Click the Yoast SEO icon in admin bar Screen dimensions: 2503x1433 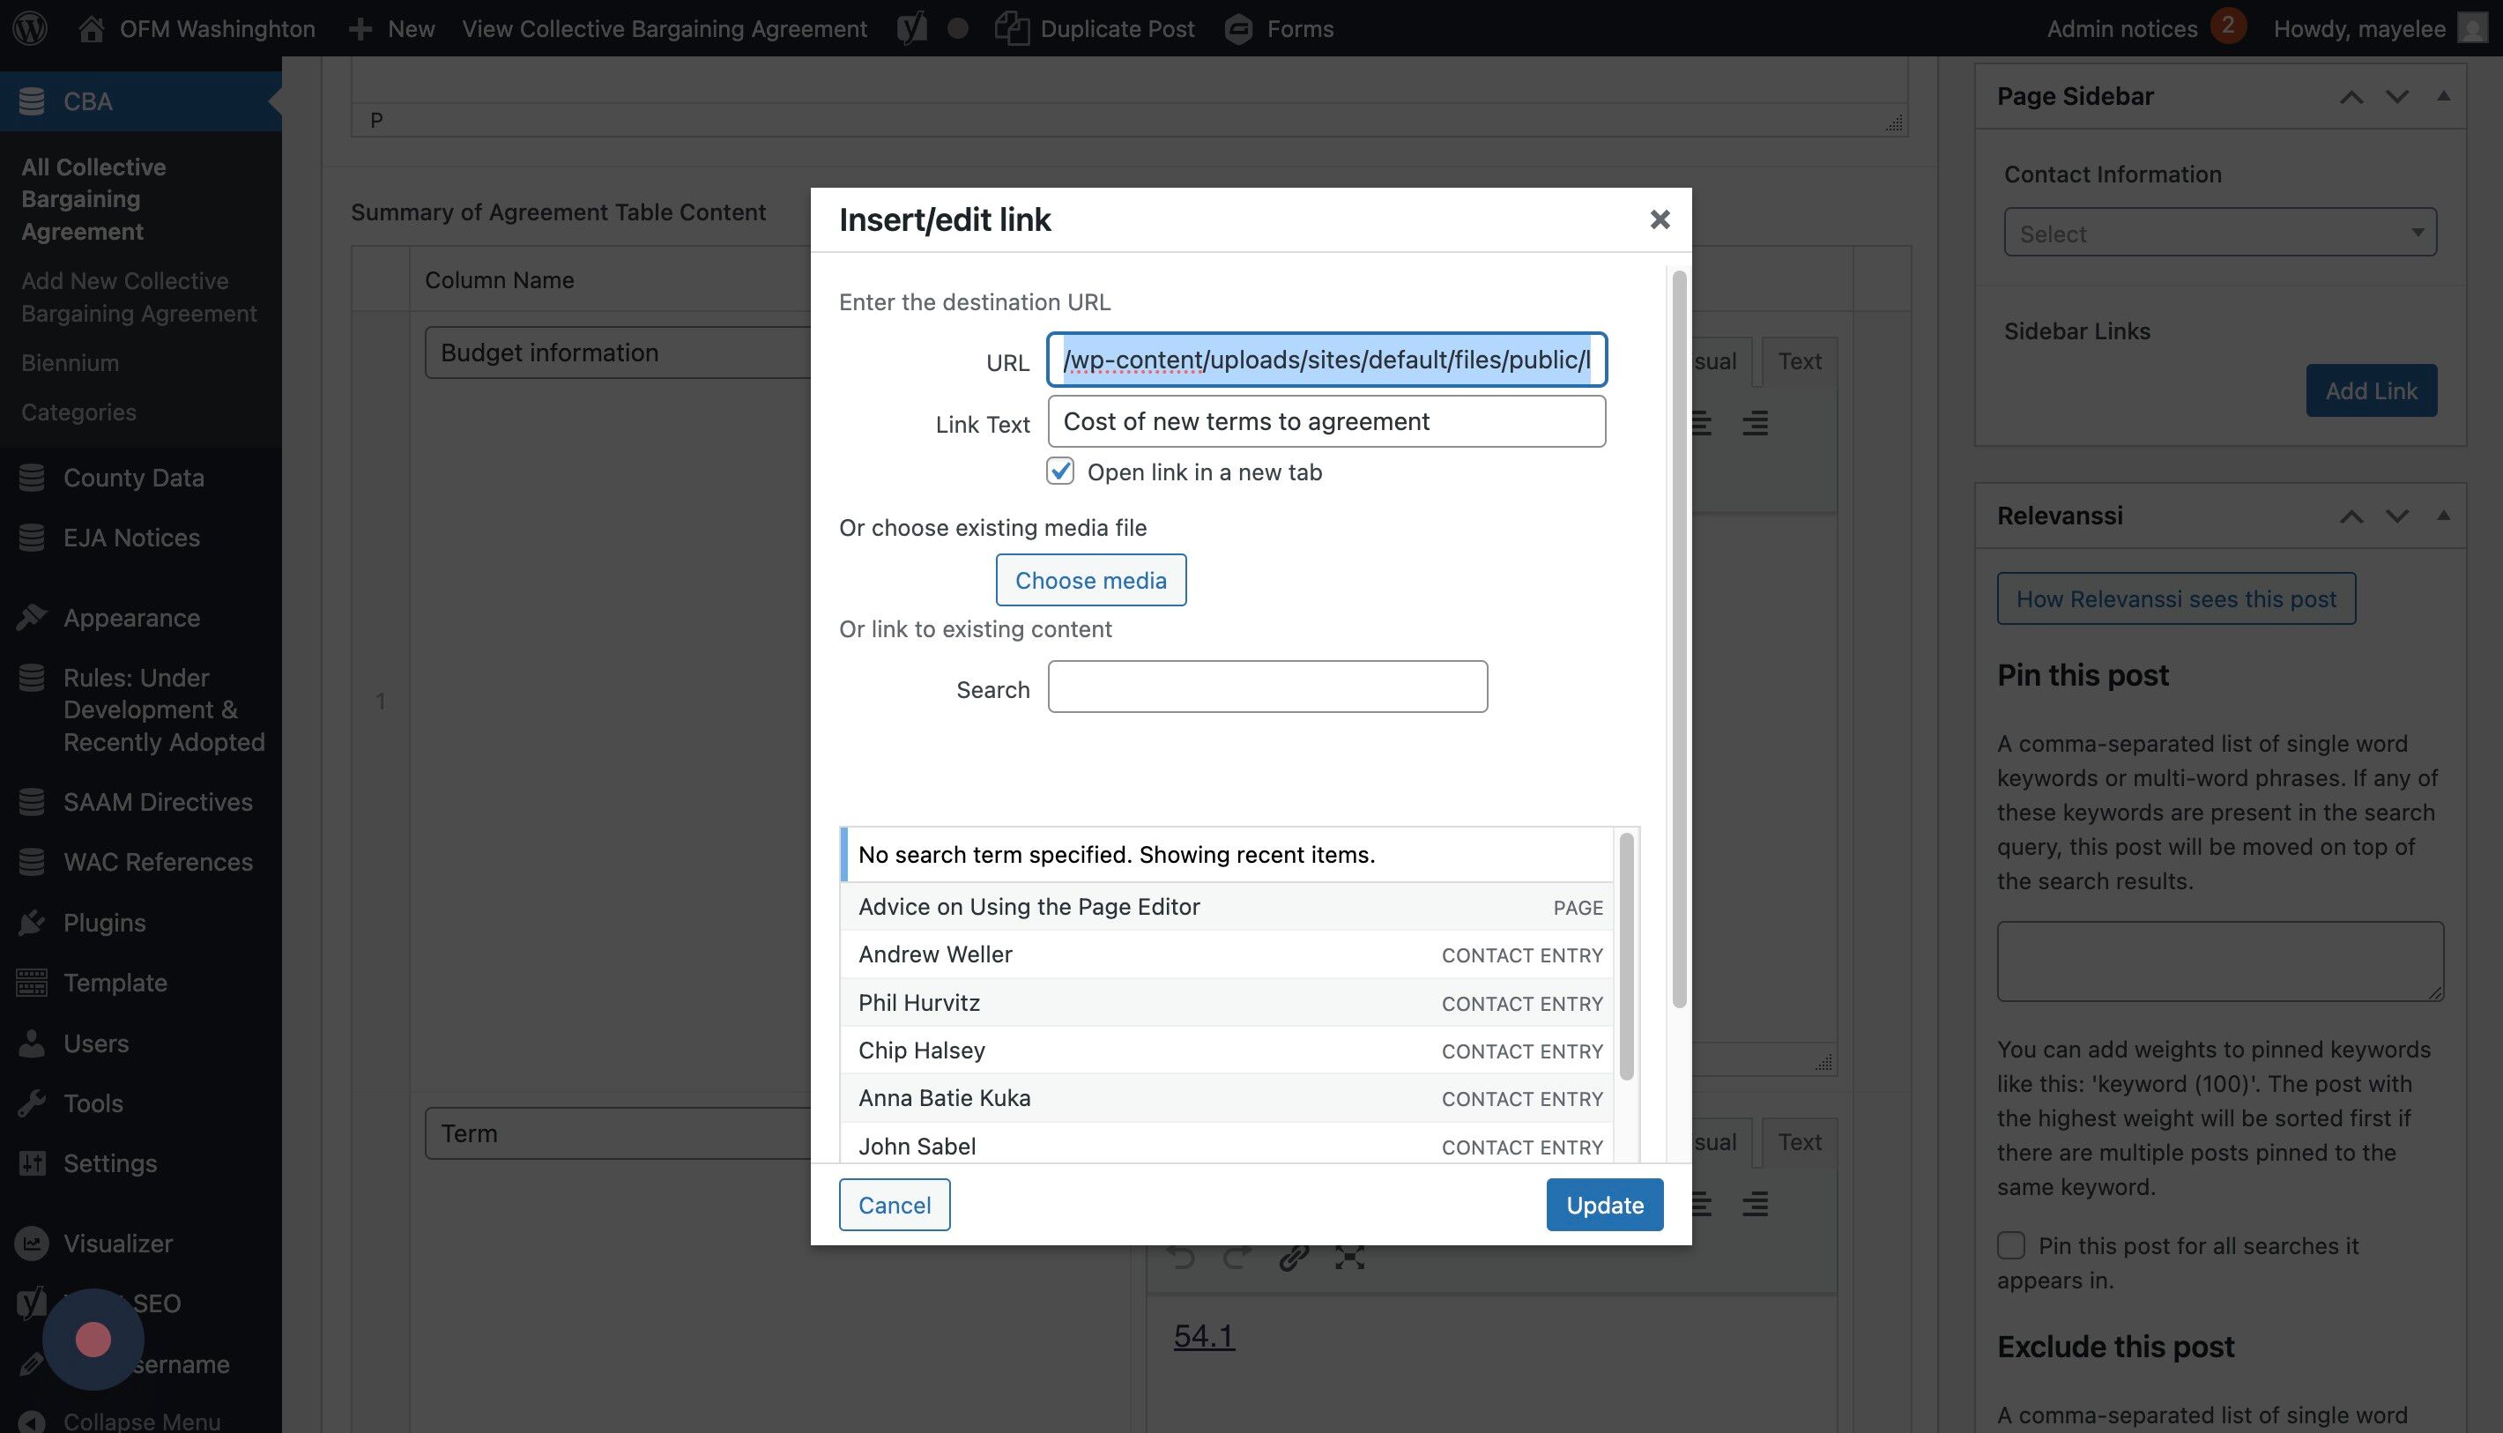[x=911, y=27]
